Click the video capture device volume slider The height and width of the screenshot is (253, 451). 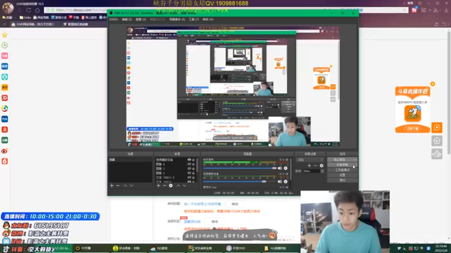(240, 181)
